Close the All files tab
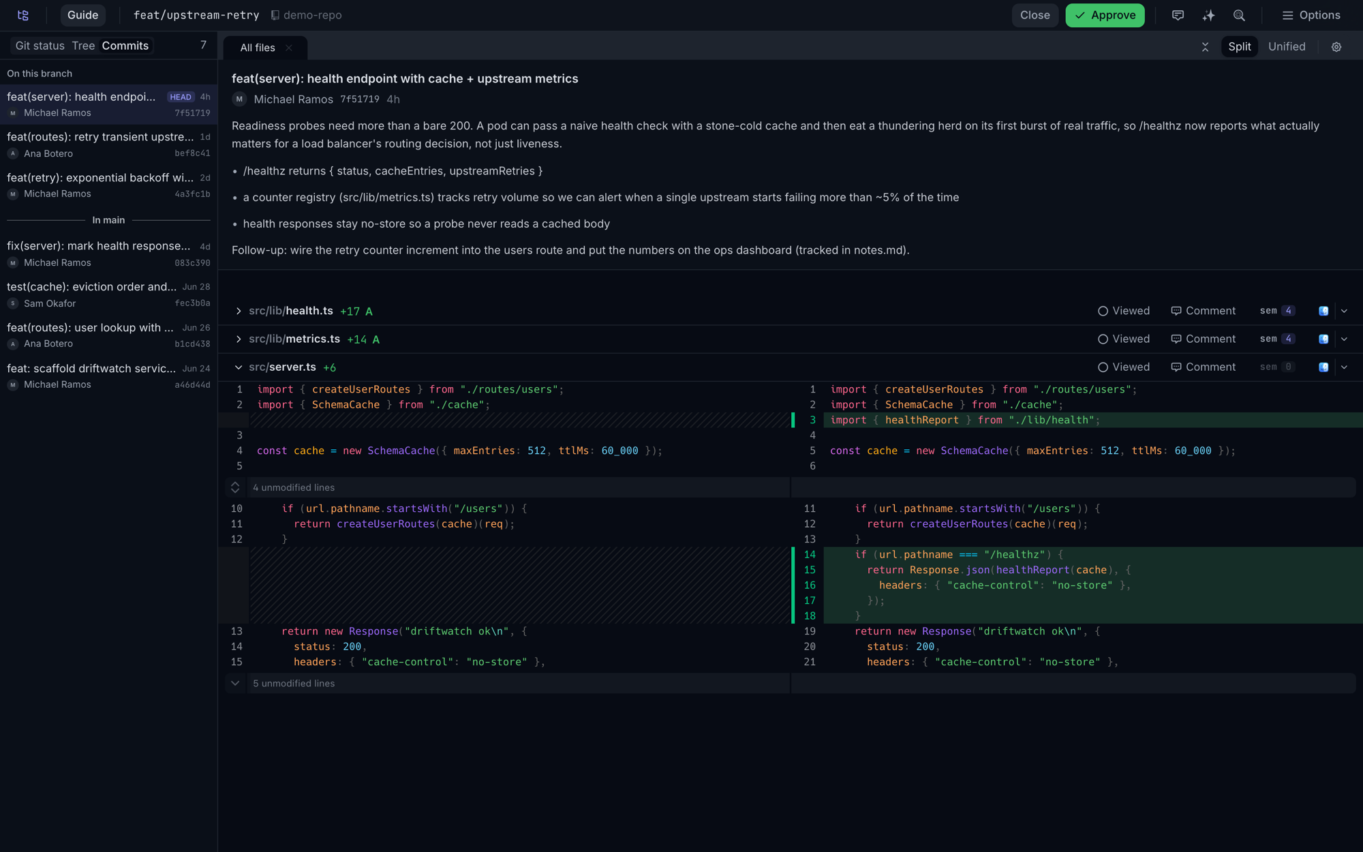 tap(289, 48)
